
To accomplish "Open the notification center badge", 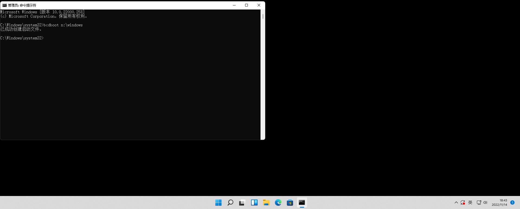I will [512, 202].
